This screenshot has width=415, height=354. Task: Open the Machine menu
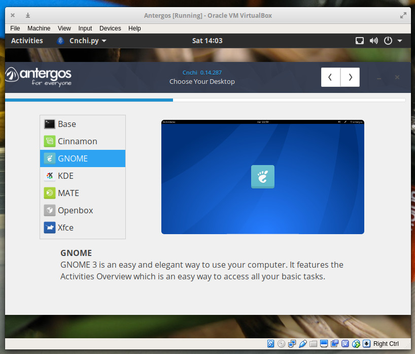click(x=39, y=28)
